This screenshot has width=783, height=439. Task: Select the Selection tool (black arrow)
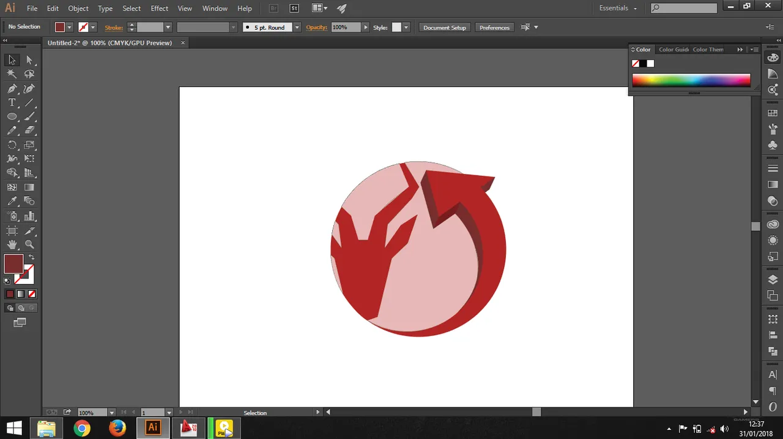tap(12, 60)
